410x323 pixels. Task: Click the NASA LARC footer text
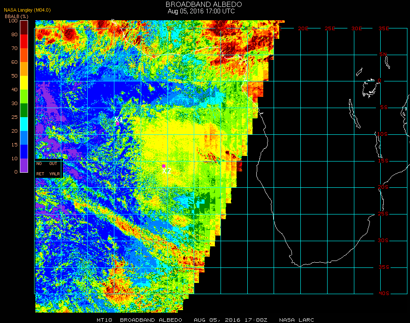pos(296,320)
